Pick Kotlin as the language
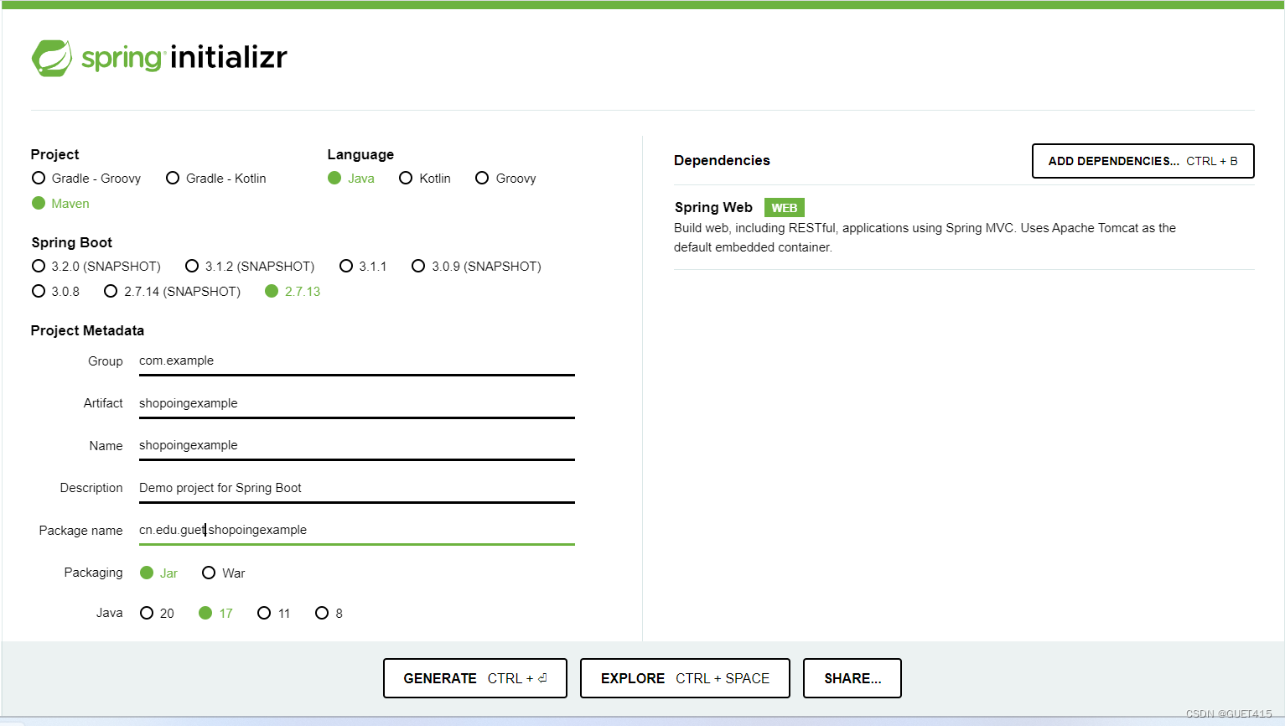Screen dimensions: 1285x726 click(x=425, y=179)
